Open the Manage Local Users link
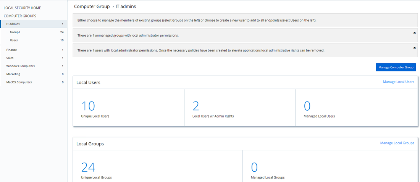Viewport: 420px width, 182px height. [398, 82]
